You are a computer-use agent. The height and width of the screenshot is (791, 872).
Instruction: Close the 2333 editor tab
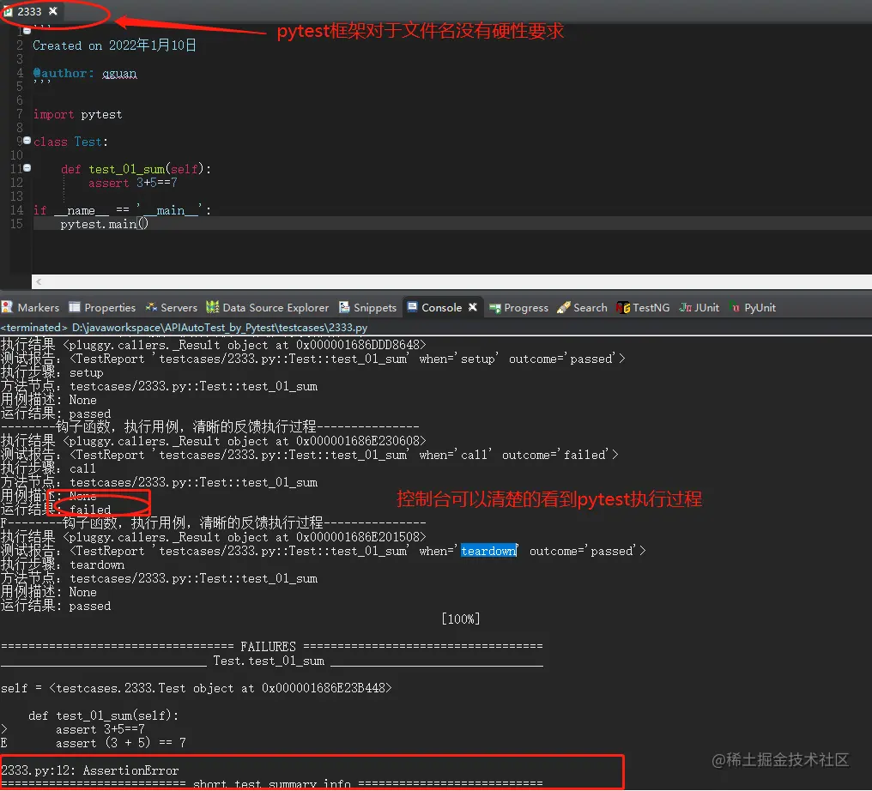tap(53, 10)
